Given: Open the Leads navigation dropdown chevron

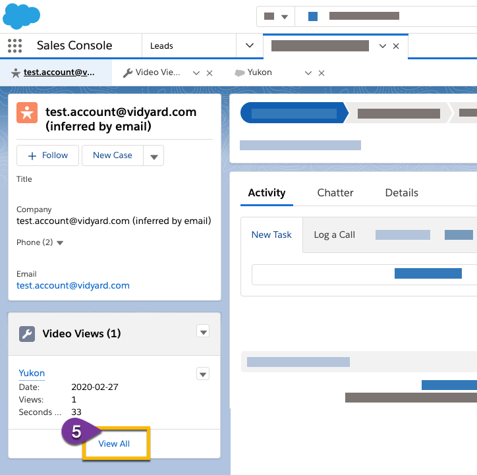Looking at the screenshot, I should click(x=250, y=45).
